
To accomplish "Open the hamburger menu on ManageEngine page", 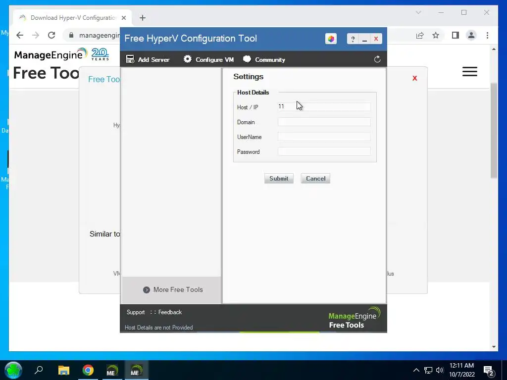I will 469,71.
